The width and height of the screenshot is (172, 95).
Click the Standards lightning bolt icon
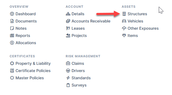pyautogui.click(x=68, y=78)
